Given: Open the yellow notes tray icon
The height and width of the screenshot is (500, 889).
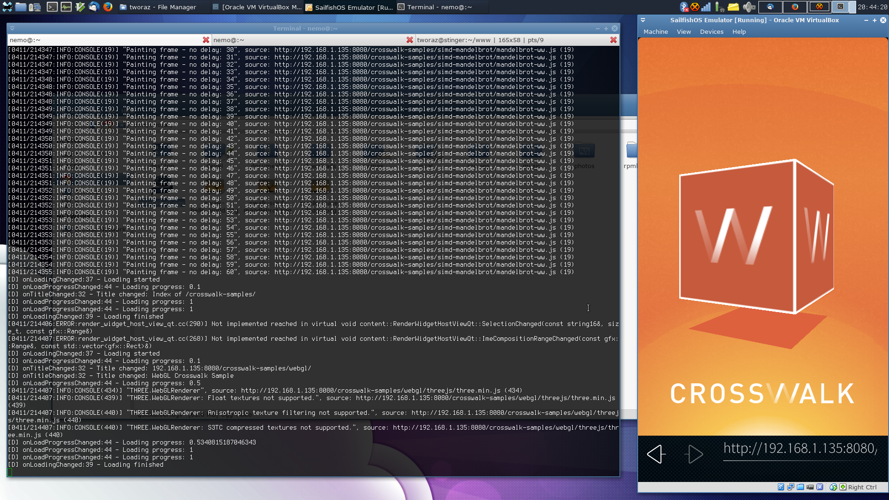Looking at the screenshot, I should point(733,7).
